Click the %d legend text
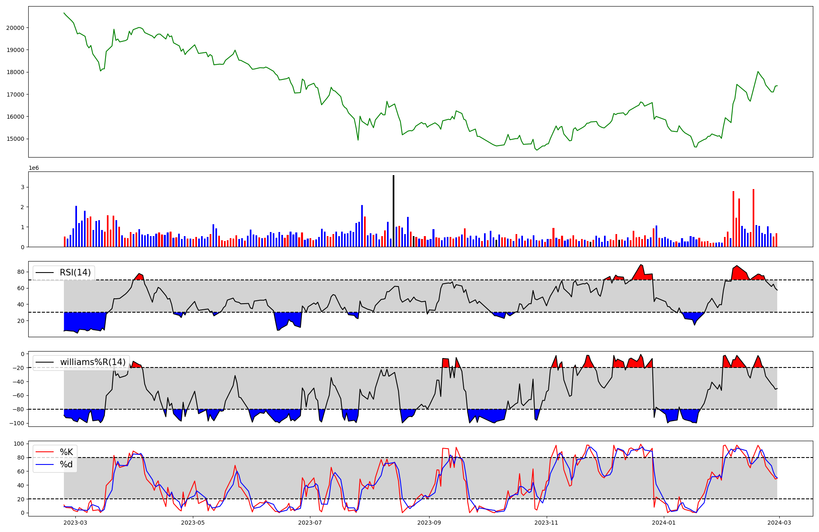 point(66,464)
